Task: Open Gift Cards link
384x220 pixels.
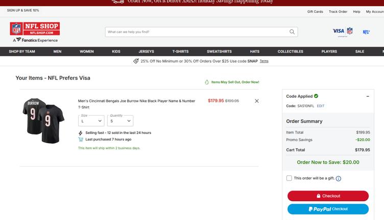Action: (x=315, y=12)
